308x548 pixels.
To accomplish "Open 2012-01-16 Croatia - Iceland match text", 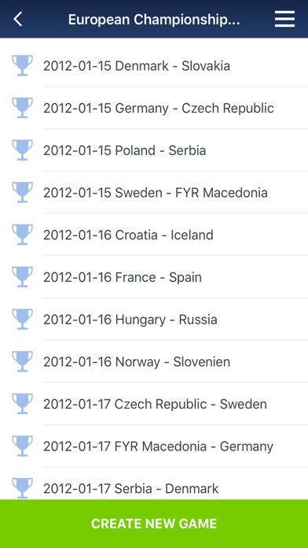I will pos(128,235).
